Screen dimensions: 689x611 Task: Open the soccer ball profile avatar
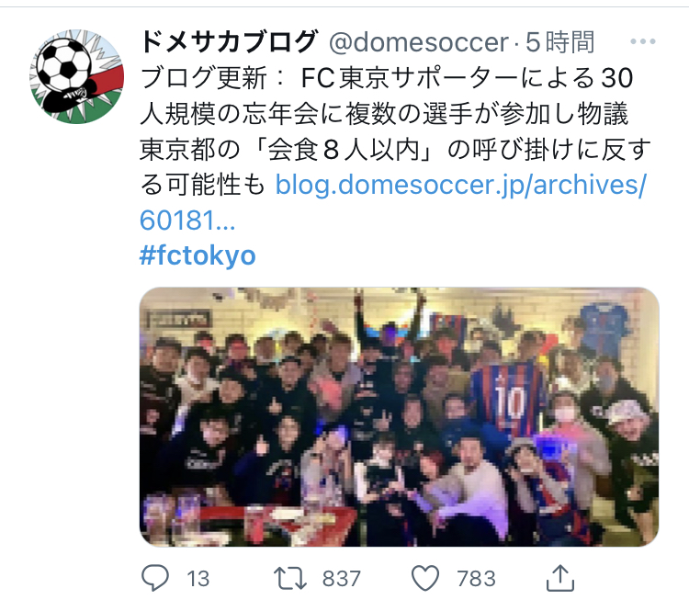click(x=76, y=76)
